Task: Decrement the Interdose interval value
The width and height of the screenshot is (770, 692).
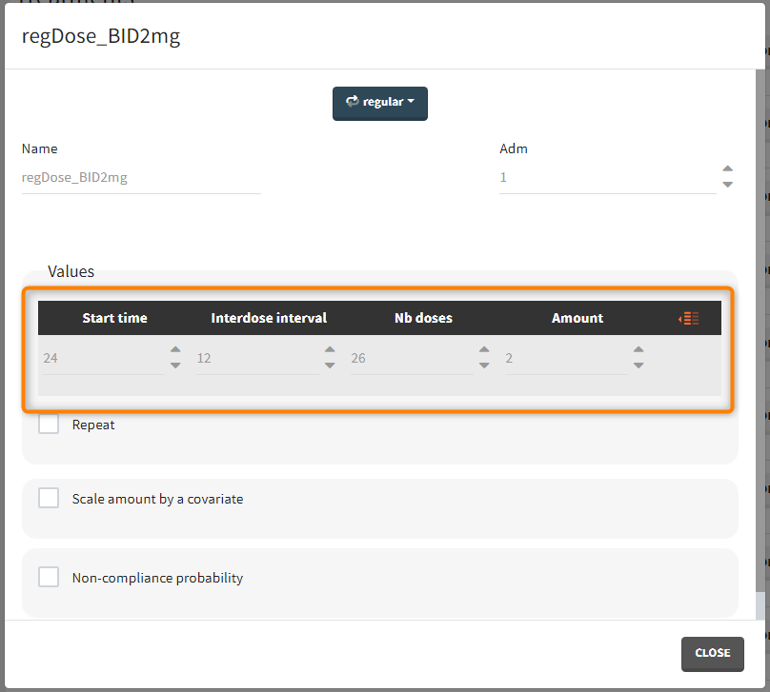Action: click(330, 366)
